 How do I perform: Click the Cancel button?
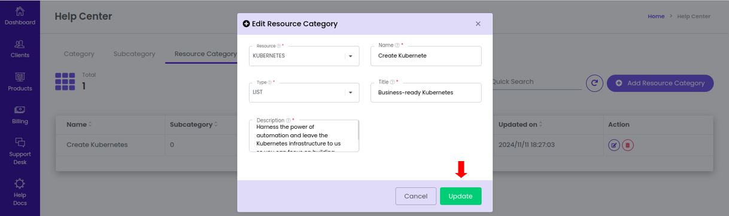(x=415, y=196)
